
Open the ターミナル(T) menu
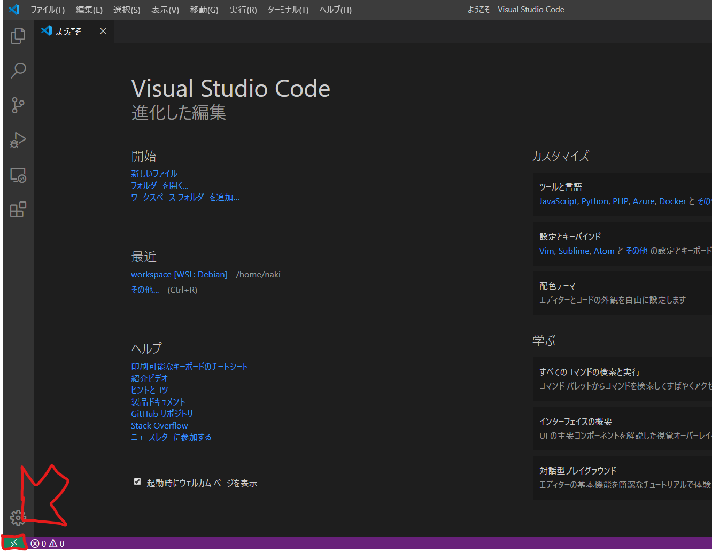288,10
